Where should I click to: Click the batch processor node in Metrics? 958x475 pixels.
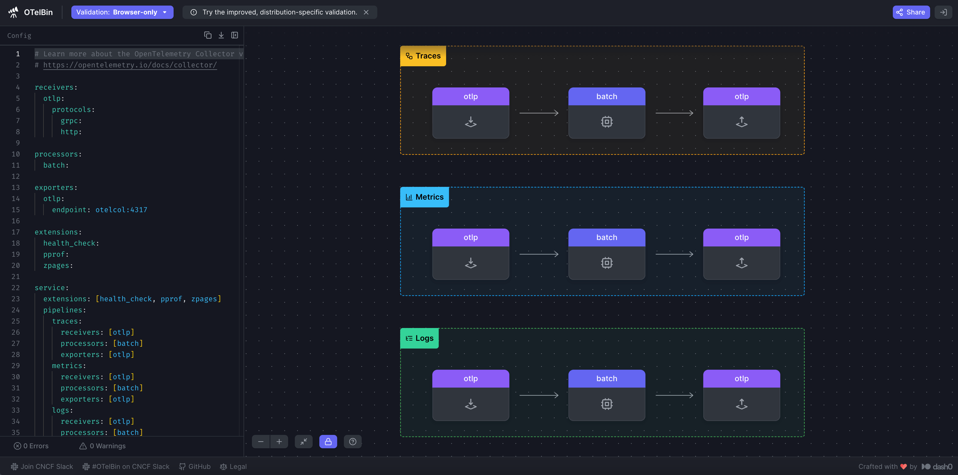[x=607, y=254]
